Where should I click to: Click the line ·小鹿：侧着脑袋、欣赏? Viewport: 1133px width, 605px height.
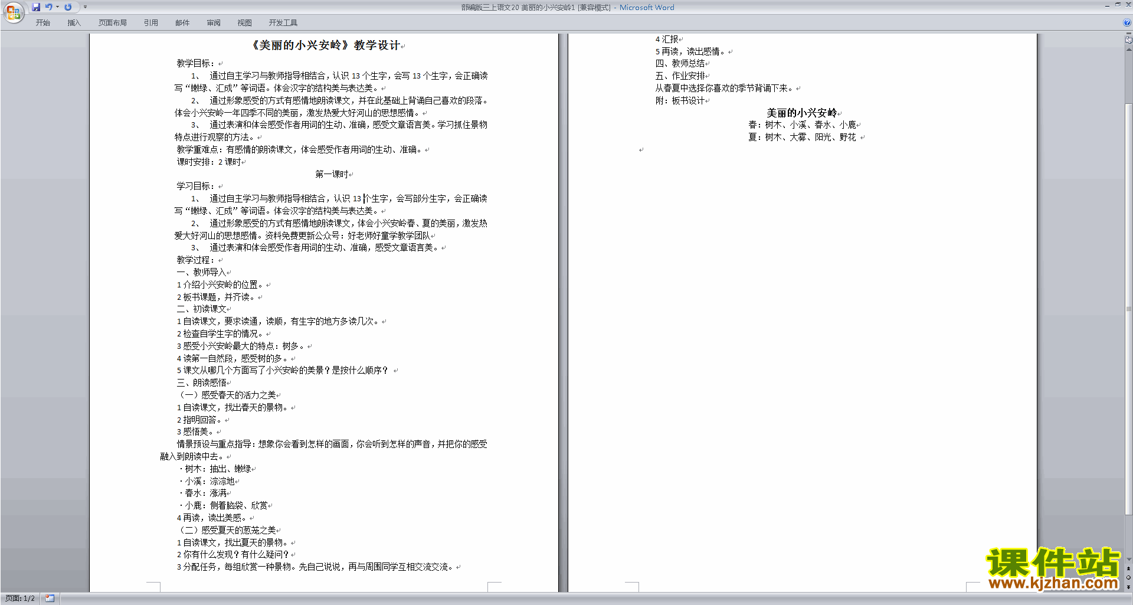click(225, 505)
